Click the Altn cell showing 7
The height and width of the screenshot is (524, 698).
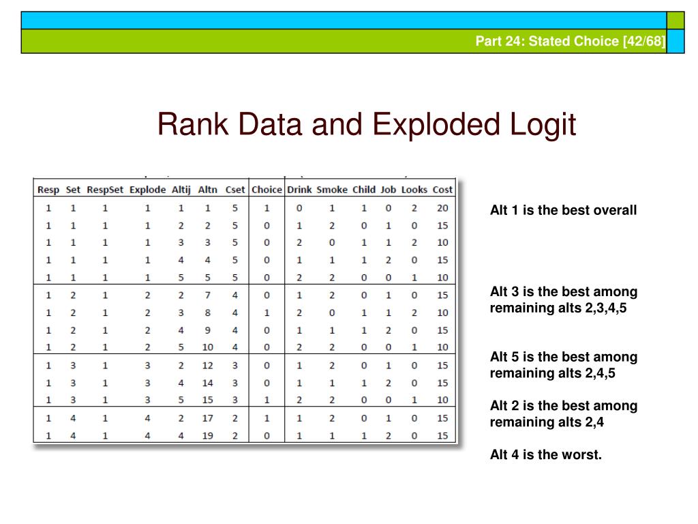(207, 295)
